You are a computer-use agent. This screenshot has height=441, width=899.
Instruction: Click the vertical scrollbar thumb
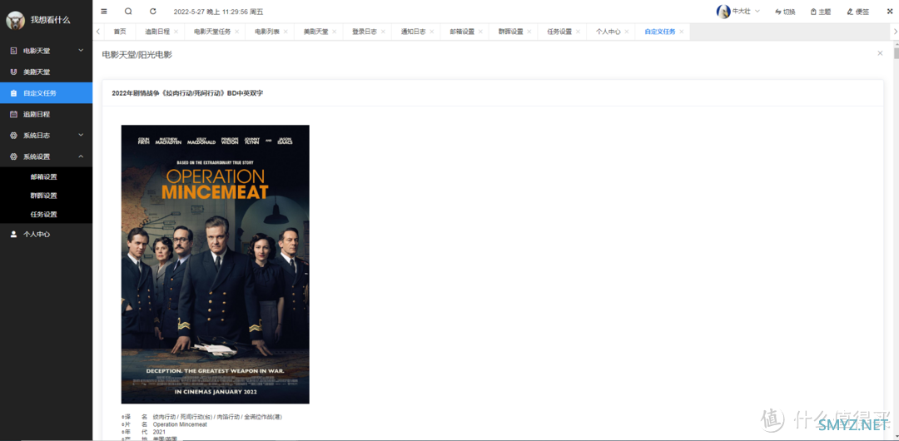pos(896,54)
